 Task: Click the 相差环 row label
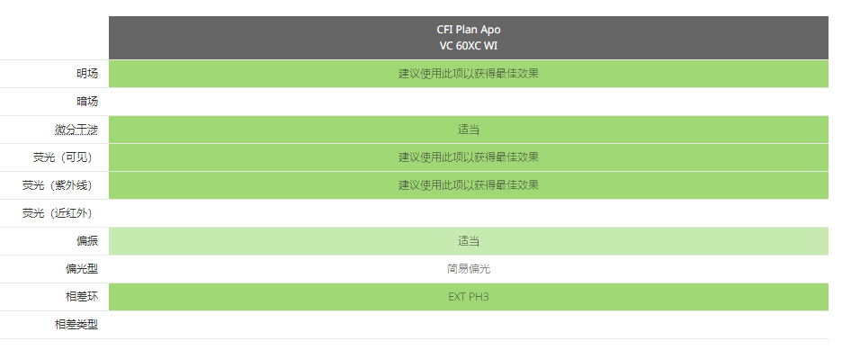pyautogui.click(x=82, y=297)
